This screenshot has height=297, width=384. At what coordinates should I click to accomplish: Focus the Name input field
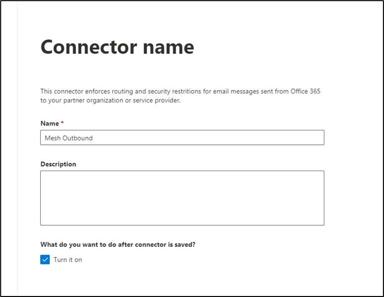[182, 138]
